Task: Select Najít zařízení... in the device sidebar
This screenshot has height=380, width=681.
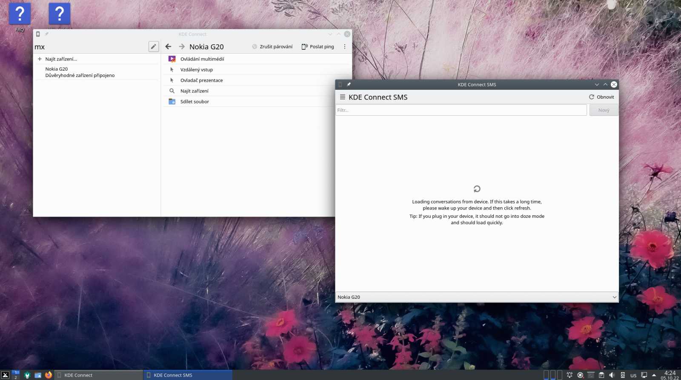Action: pos(97,59)
